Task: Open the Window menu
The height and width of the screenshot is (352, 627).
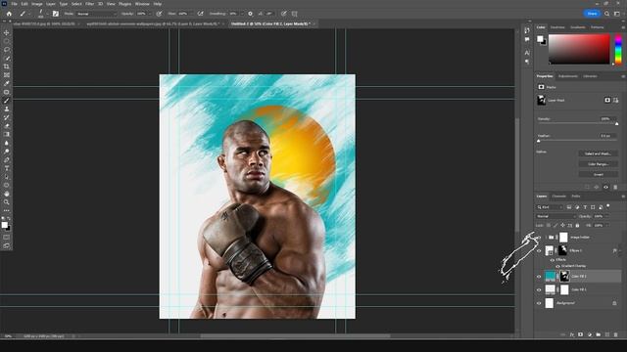Action: point(142,4)
